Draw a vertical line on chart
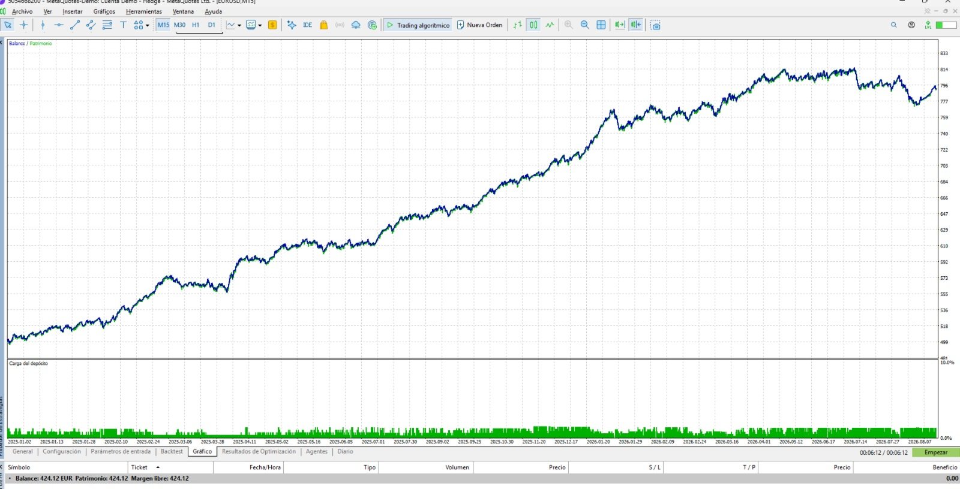 tap(43, 25)
